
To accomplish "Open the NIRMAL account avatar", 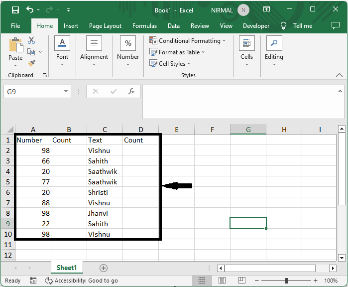I will tap(243, 10).
